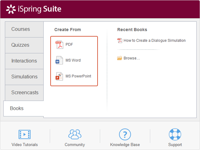Open the Community people icon
This screenshot has height=150, width=200.
pos(75,134)
